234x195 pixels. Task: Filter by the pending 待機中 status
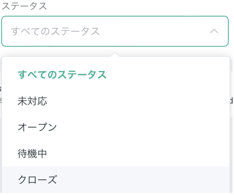[32, 154]
